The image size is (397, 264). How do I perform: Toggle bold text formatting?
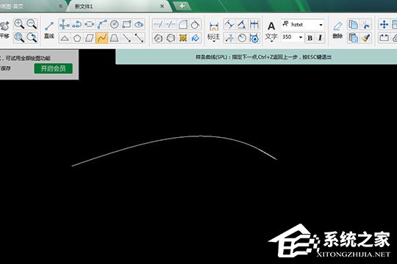(310, 38)
